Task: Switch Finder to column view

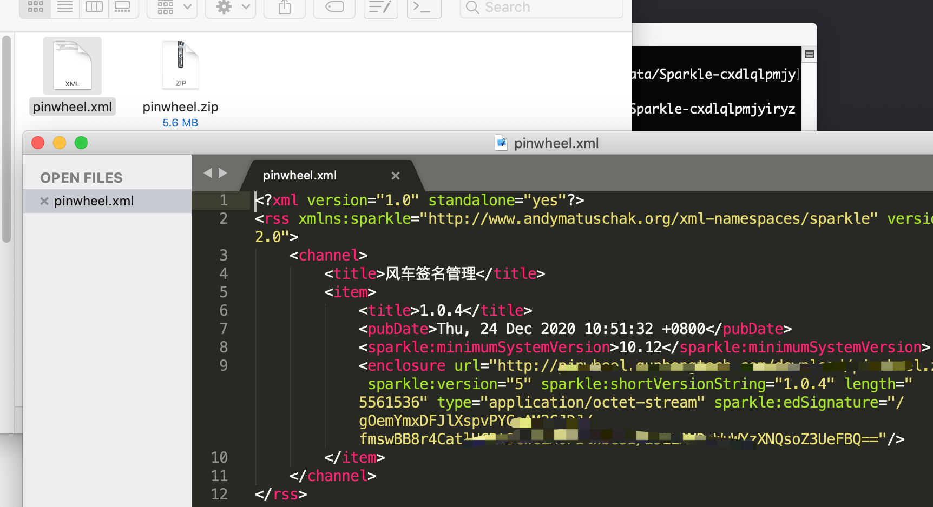Action: click(x=94, y=7)
